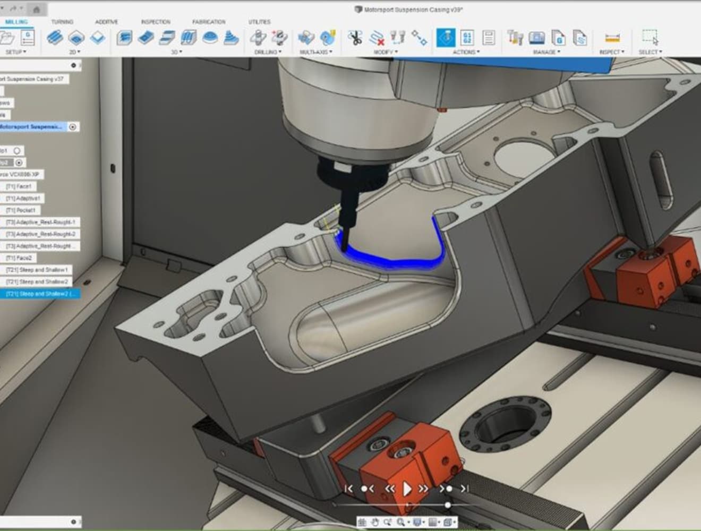Toggle the second setup's active radio button
The height and width of the screenshot is (531, 701).
click(x=19, y=162)
